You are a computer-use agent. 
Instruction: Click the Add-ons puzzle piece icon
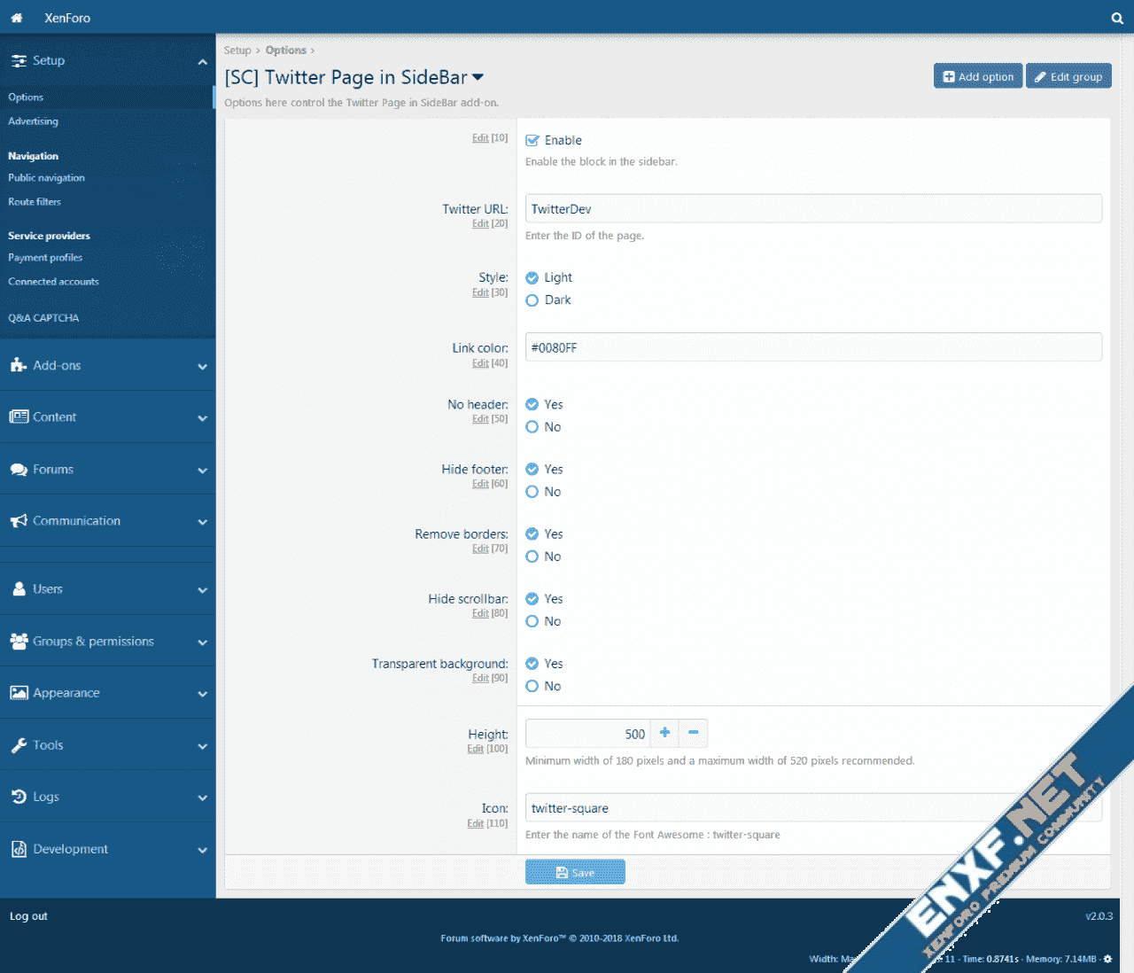click(x=19, y=365)
